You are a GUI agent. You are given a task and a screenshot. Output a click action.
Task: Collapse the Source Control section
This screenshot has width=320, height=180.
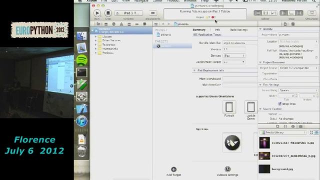260,109
